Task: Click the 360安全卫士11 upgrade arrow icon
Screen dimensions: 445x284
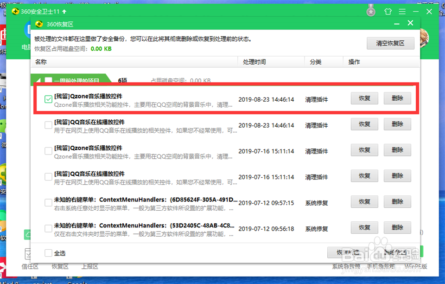Action: (64, 11)
